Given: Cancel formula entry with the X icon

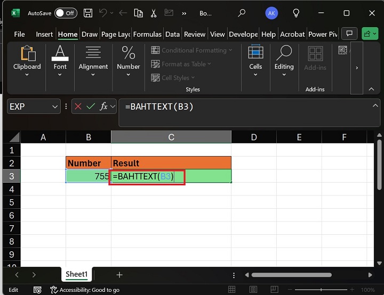Looking at the screenshot, I should point(78,106).
